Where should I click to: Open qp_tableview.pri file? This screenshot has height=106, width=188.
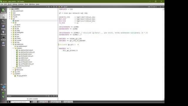[x=21, y=46]
